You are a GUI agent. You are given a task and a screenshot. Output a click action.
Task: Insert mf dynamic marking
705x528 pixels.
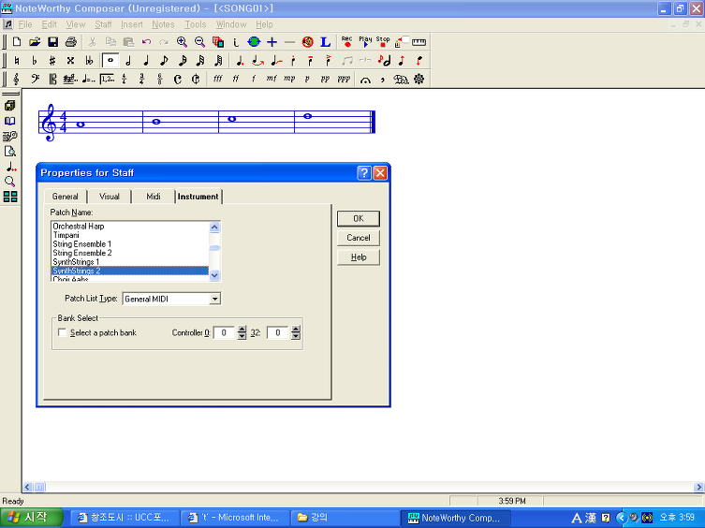pos(272,80)
